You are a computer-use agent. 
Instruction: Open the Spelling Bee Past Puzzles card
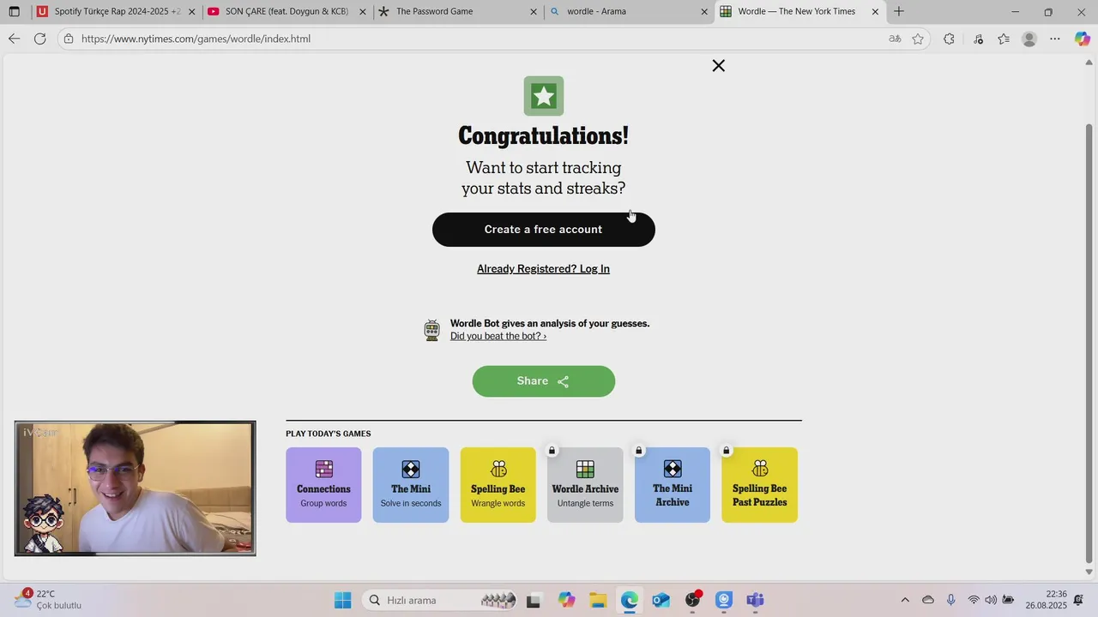759,485
